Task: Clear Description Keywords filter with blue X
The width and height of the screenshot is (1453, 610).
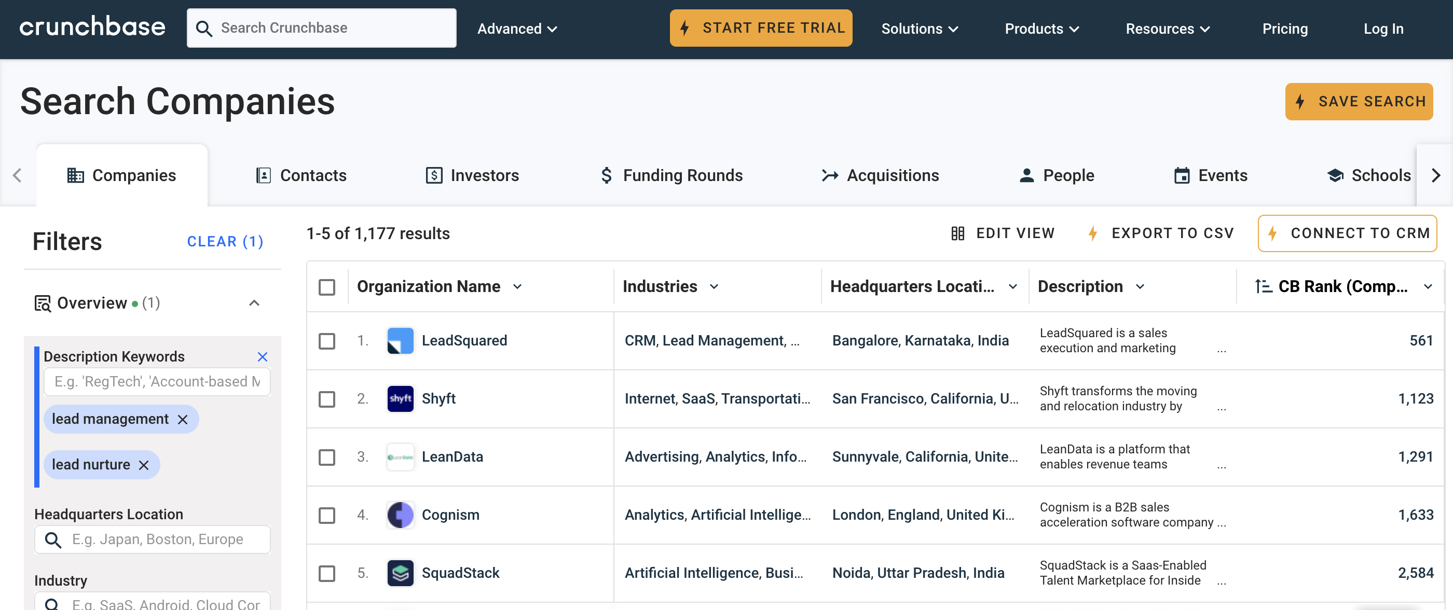Action: pyautogui.click(x=262, y=357)
